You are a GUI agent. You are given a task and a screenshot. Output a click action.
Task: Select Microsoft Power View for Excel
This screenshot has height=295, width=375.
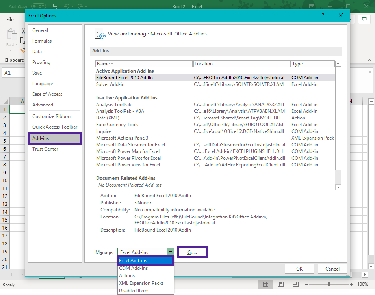coord(215,165)
